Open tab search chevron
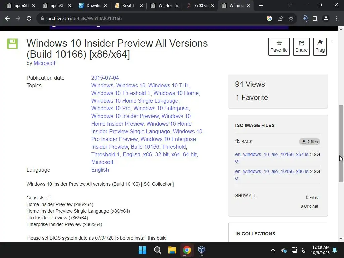 [x=290, y=5]
